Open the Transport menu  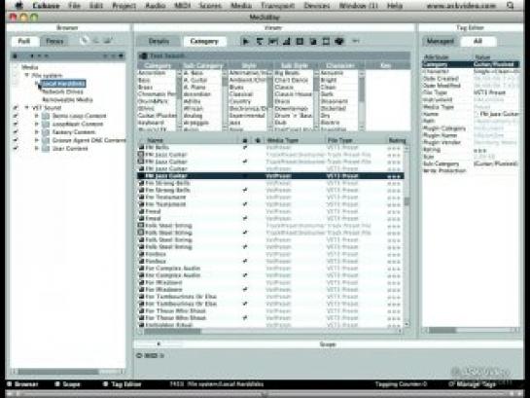tap(277, 6)
